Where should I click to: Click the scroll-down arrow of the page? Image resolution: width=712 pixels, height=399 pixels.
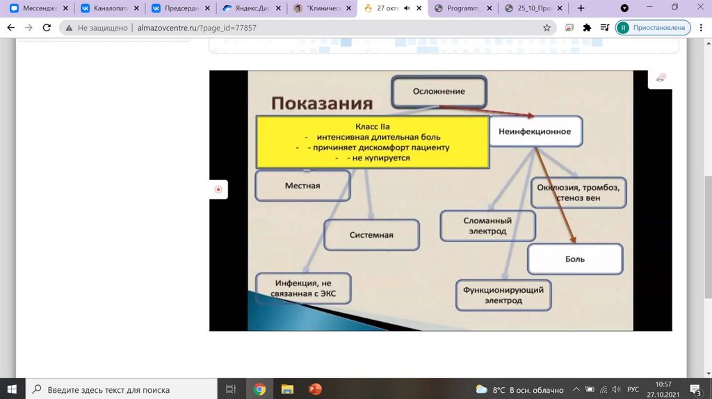(708, 373)
